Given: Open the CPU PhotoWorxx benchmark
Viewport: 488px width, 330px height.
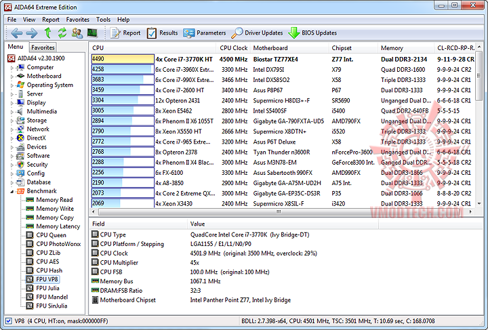Looking at the screenshot, I should point(58,244).
